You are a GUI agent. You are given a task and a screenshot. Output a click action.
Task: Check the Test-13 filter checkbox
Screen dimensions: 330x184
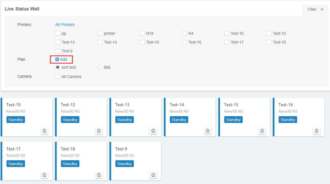click(x=58, y=42)
